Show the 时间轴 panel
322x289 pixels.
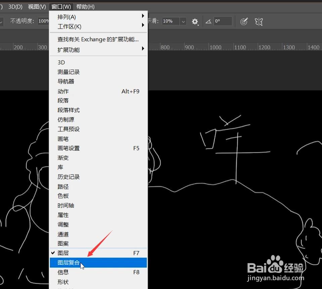98,205
